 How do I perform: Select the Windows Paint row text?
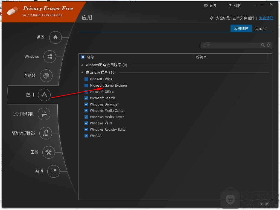[x=101, y=123]
